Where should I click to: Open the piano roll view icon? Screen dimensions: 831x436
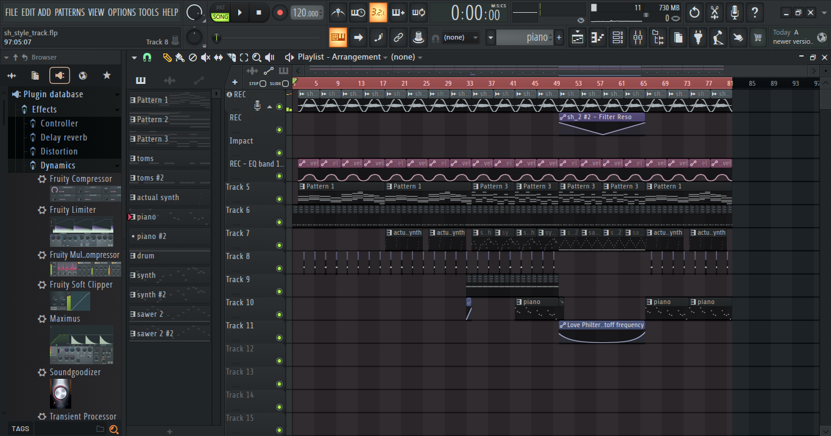tap(598, 38)
